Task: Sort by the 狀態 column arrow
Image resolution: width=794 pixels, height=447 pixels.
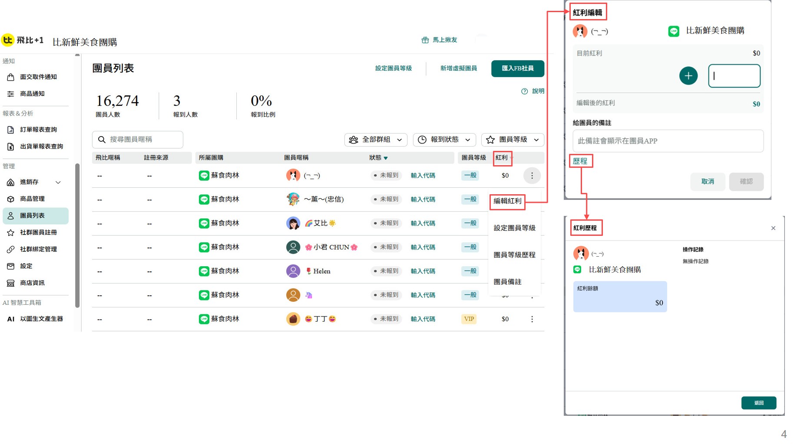Action: (x=386, y=158)
